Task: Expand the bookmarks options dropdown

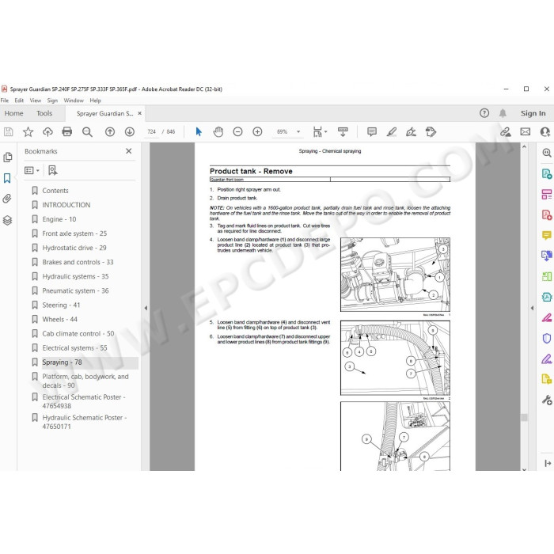Action: click(32, 170)
